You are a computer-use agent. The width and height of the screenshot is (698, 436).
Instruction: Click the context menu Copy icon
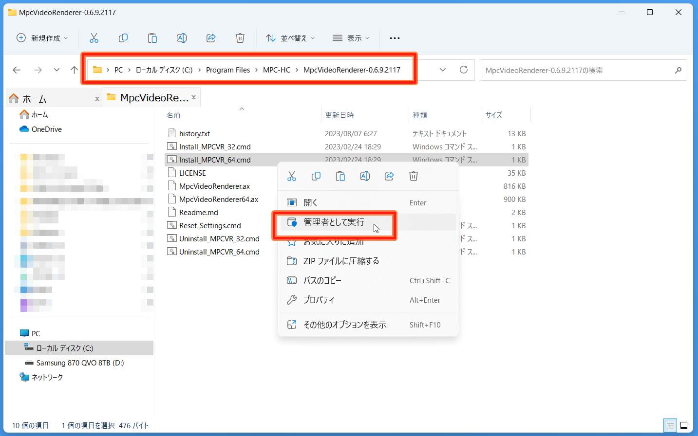point(316,176)
